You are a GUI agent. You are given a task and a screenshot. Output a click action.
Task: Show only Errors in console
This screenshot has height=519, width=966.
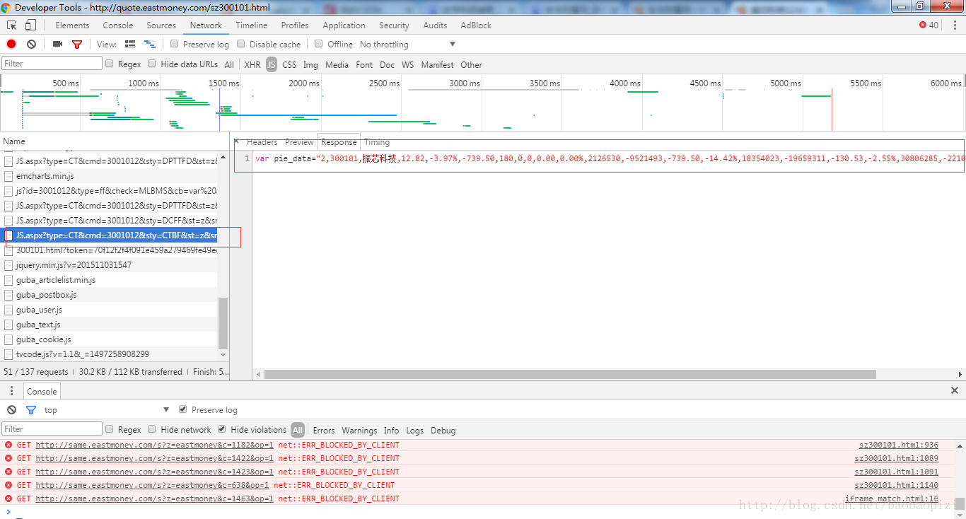tap(324, 430)
